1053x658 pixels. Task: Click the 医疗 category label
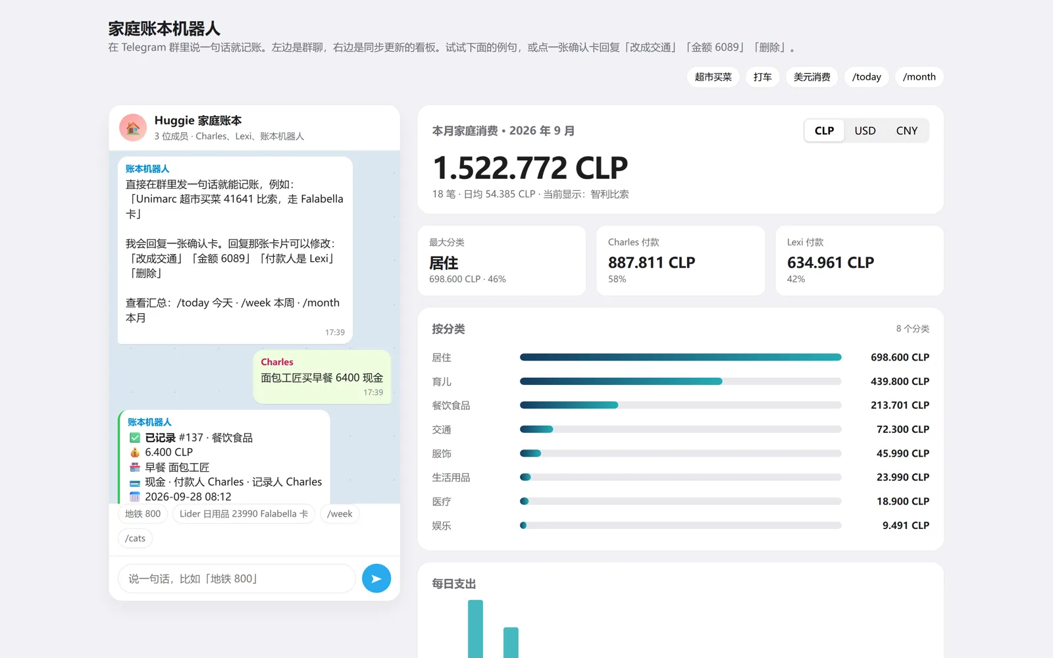coord(442,501)
